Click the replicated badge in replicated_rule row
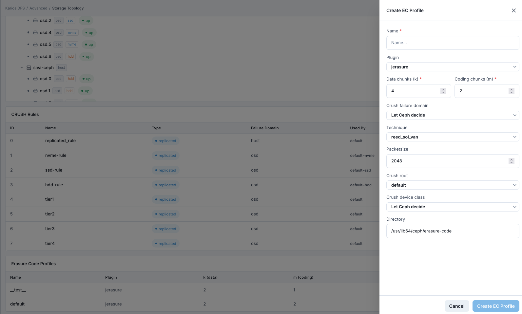The width and height of the screenshot is (522, 314). click(x=165, y=141)
